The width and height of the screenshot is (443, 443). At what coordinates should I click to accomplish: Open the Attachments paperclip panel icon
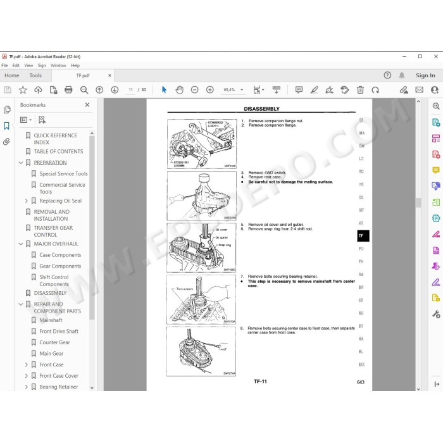click(7, 141)
